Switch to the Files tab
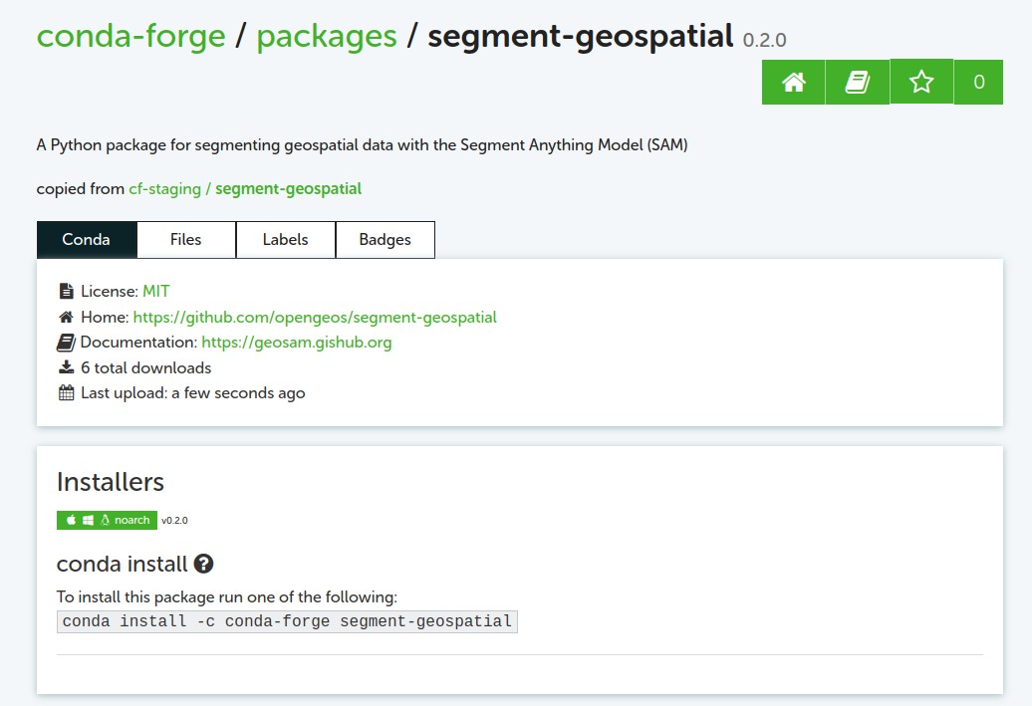Viewport: 1032px width, 706px height. coord(185,240)
